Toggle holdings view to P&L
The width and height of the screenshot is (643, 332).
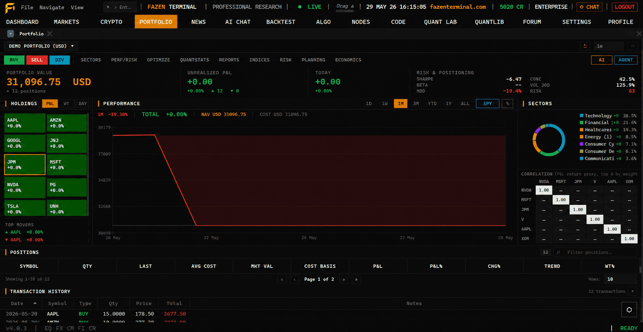click(x=50, y=104)
